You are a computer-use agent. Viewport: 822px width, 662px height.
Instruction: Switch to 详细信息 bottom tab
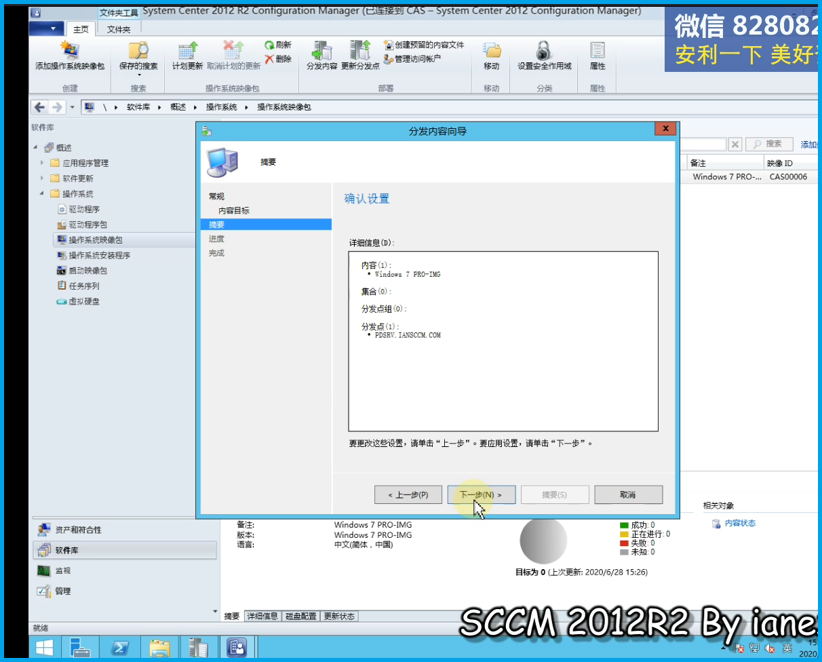(262, 616)
